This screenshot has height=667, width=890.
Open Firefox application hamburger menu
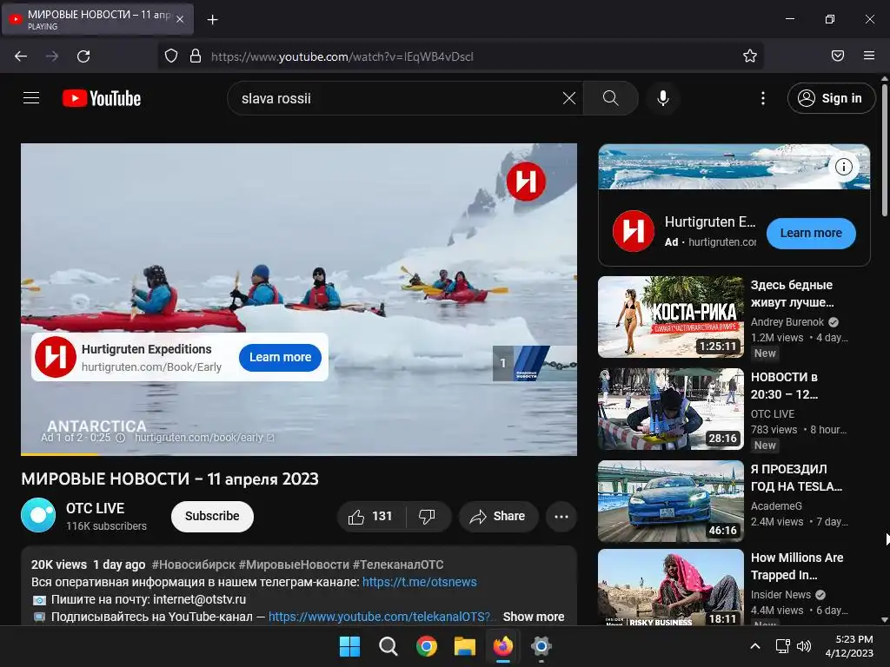click(x=868, y=56)
